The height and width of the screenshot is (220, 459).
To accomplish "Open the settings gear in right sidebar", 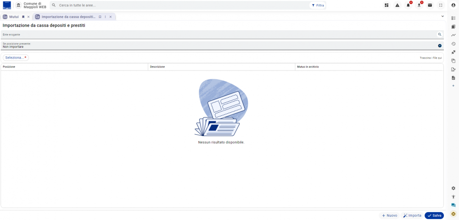I will point(453,188).
